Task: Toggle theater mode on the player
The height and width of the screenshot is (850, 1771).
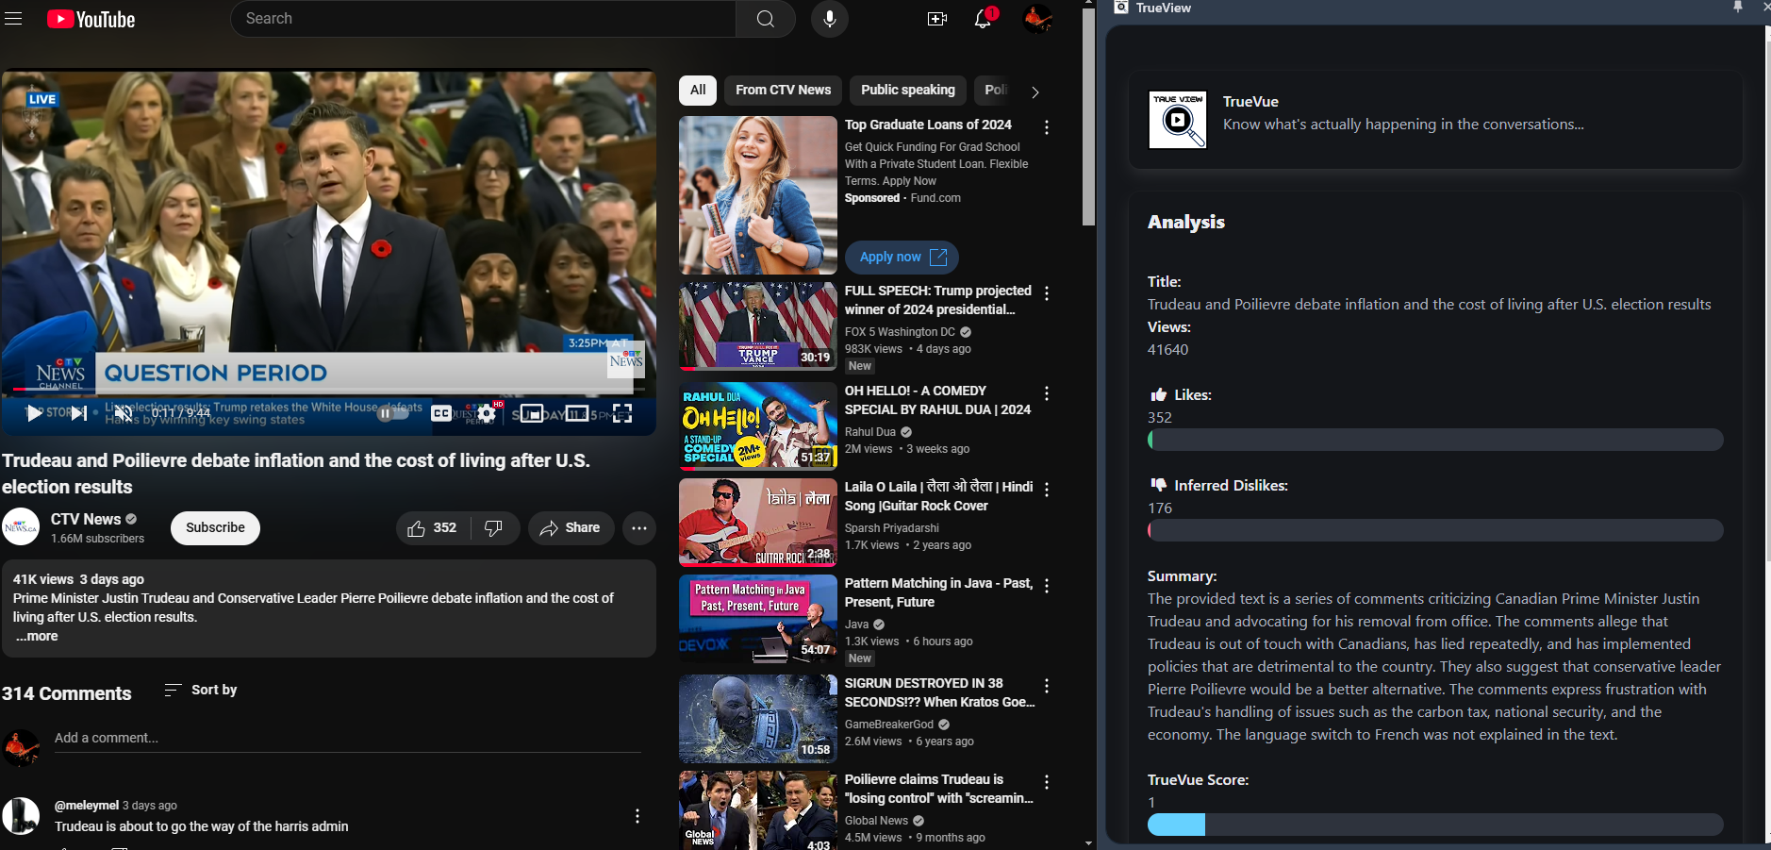Action: tap(577, 413)
